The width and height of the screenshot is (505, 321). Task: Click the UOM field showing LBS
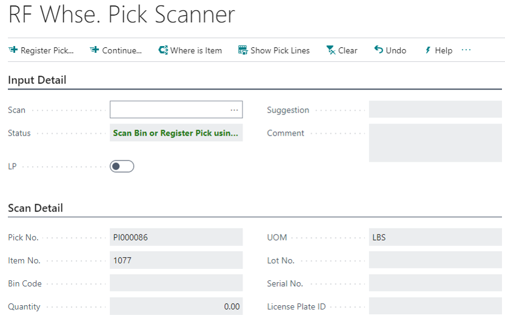point(435,237)
